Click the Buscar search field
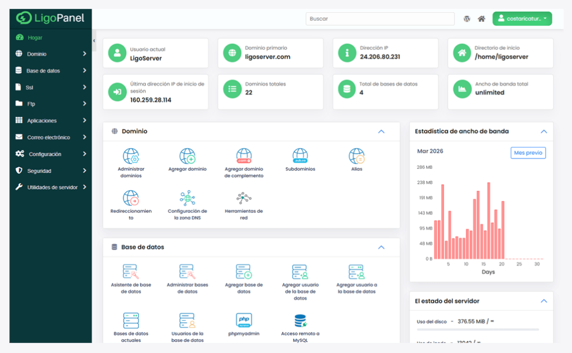This screenshot has width=572, height=353. (x=380, y=19)
